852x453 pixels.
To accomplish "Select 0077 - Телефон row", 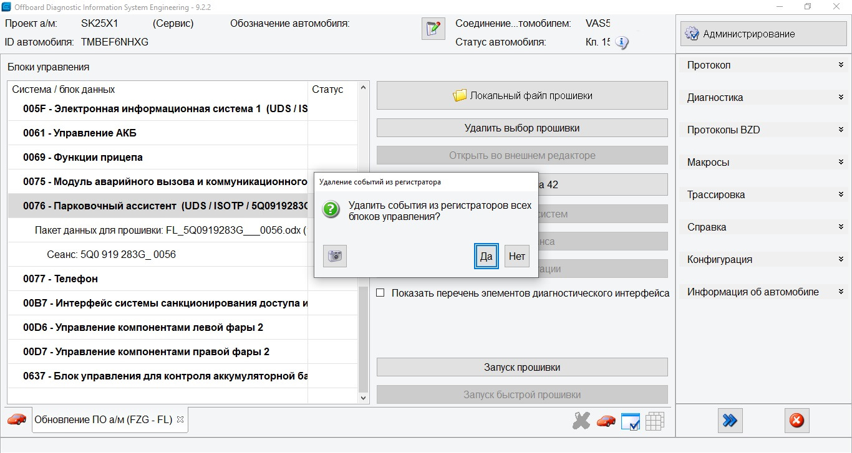I will point(183,279).
